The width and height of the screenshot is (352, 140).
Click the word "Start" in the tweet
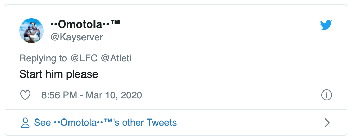pos(32,74)
